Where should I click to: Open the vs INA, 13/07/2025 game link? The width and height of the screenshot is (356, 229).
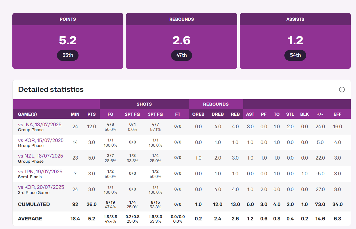40,125
